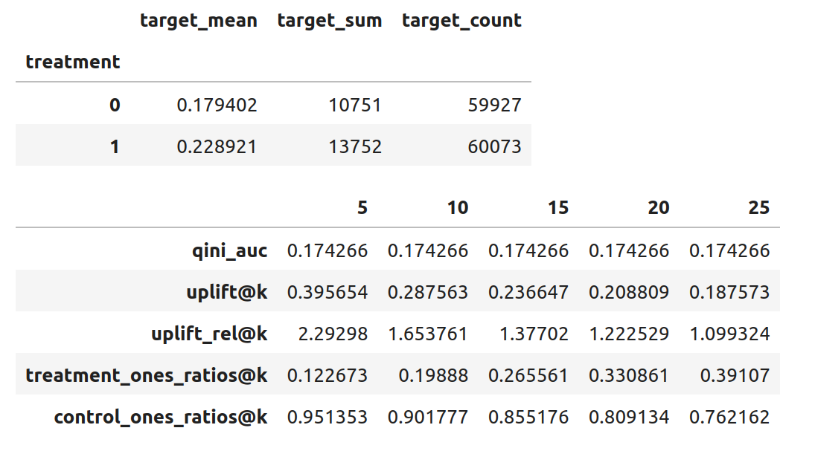Click the 0.265561 treatment ratio cell
The width and height of the screenshot is (815, 451).
[528, 375]
